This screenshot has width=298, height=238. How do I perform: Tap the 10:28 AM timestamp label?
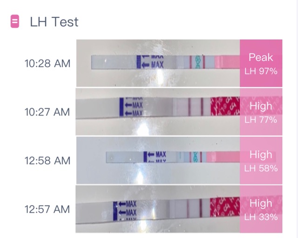click(x=47, y=63)
